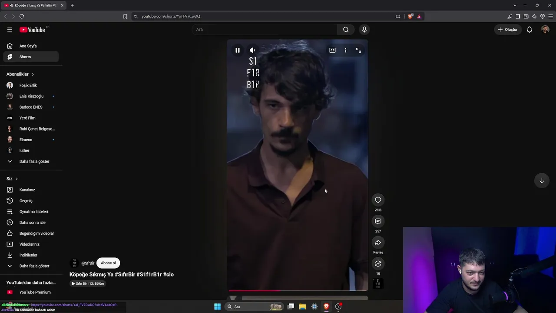The width and height of the screenshot is (556, 313).
Task: Open Videolarınız in the sidebar
Action: click(31, 244)
